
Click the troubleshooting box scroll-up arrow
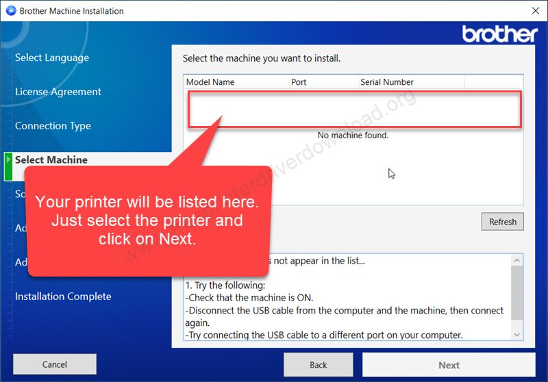pos(517,260)
